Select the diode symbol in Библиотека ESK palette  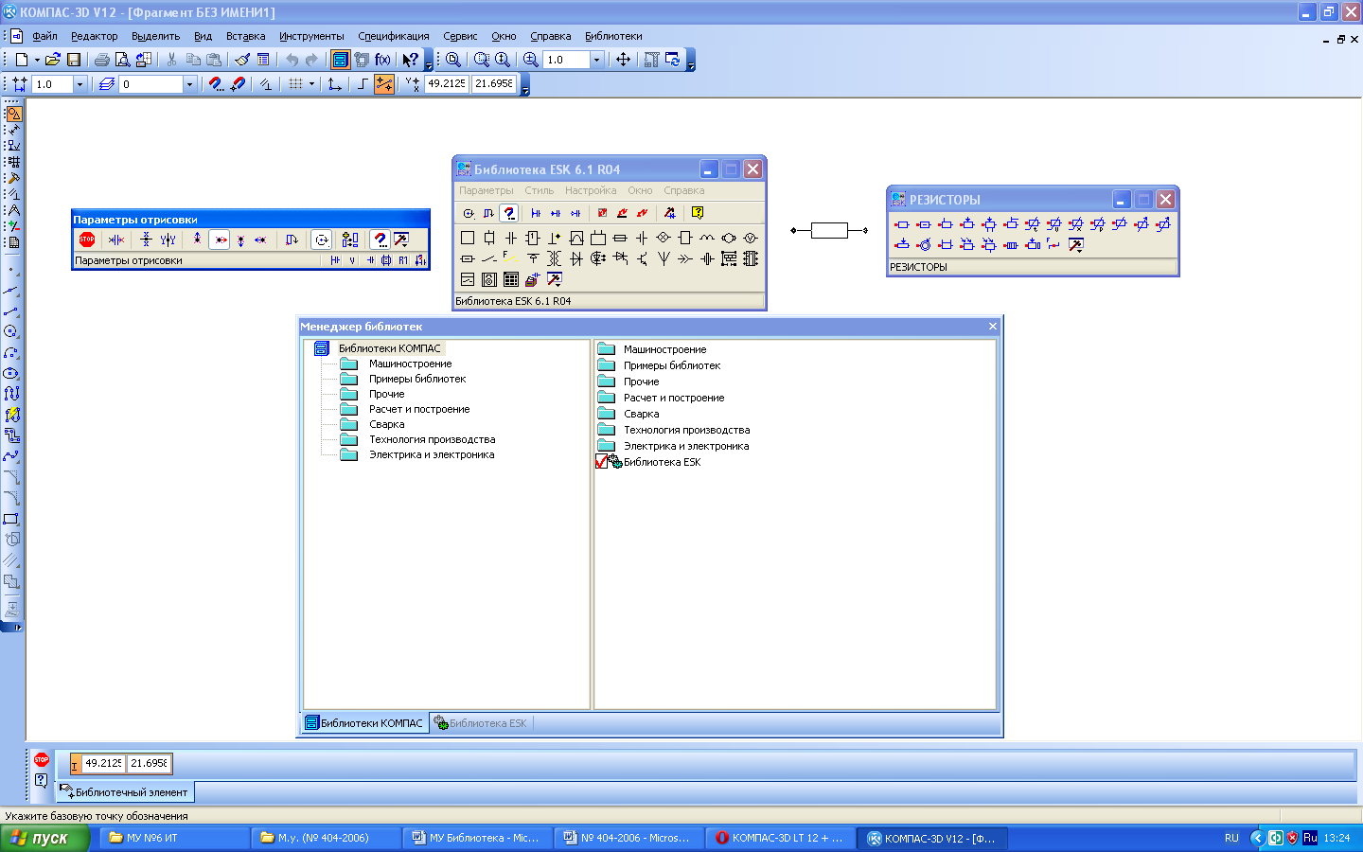[576, 258]
